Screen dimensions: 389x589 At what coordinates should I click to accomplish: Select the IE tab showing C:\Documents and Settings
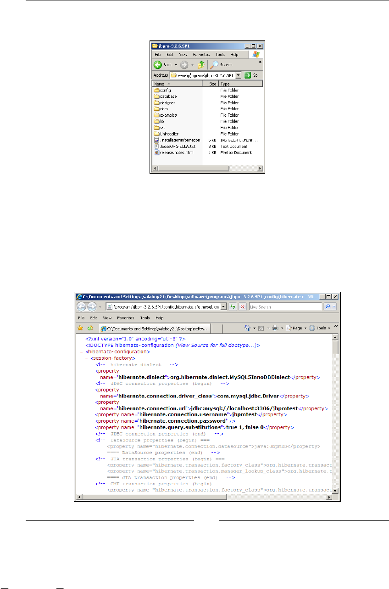(x=154, y=328)
